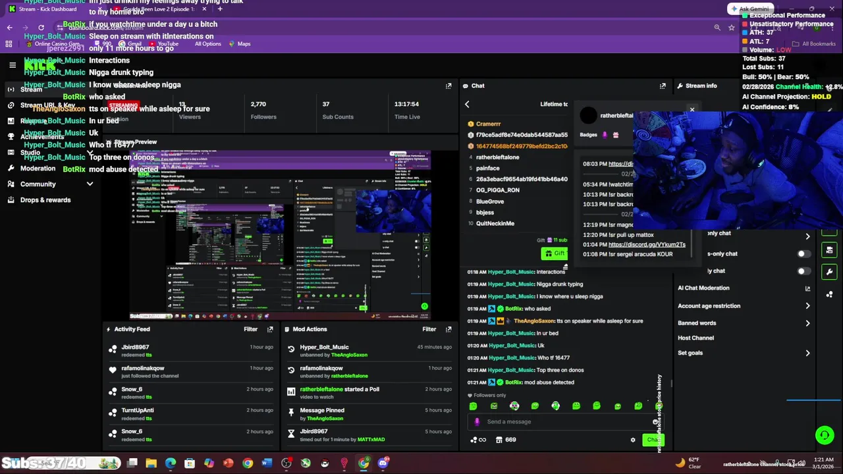Click the microphone icon in message box
The width and height of the screenshot is (843, 474).
click(x=477, y=422)
